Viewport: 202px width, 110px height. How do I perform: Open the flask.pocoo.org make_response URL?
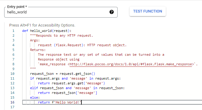[131, 64]
